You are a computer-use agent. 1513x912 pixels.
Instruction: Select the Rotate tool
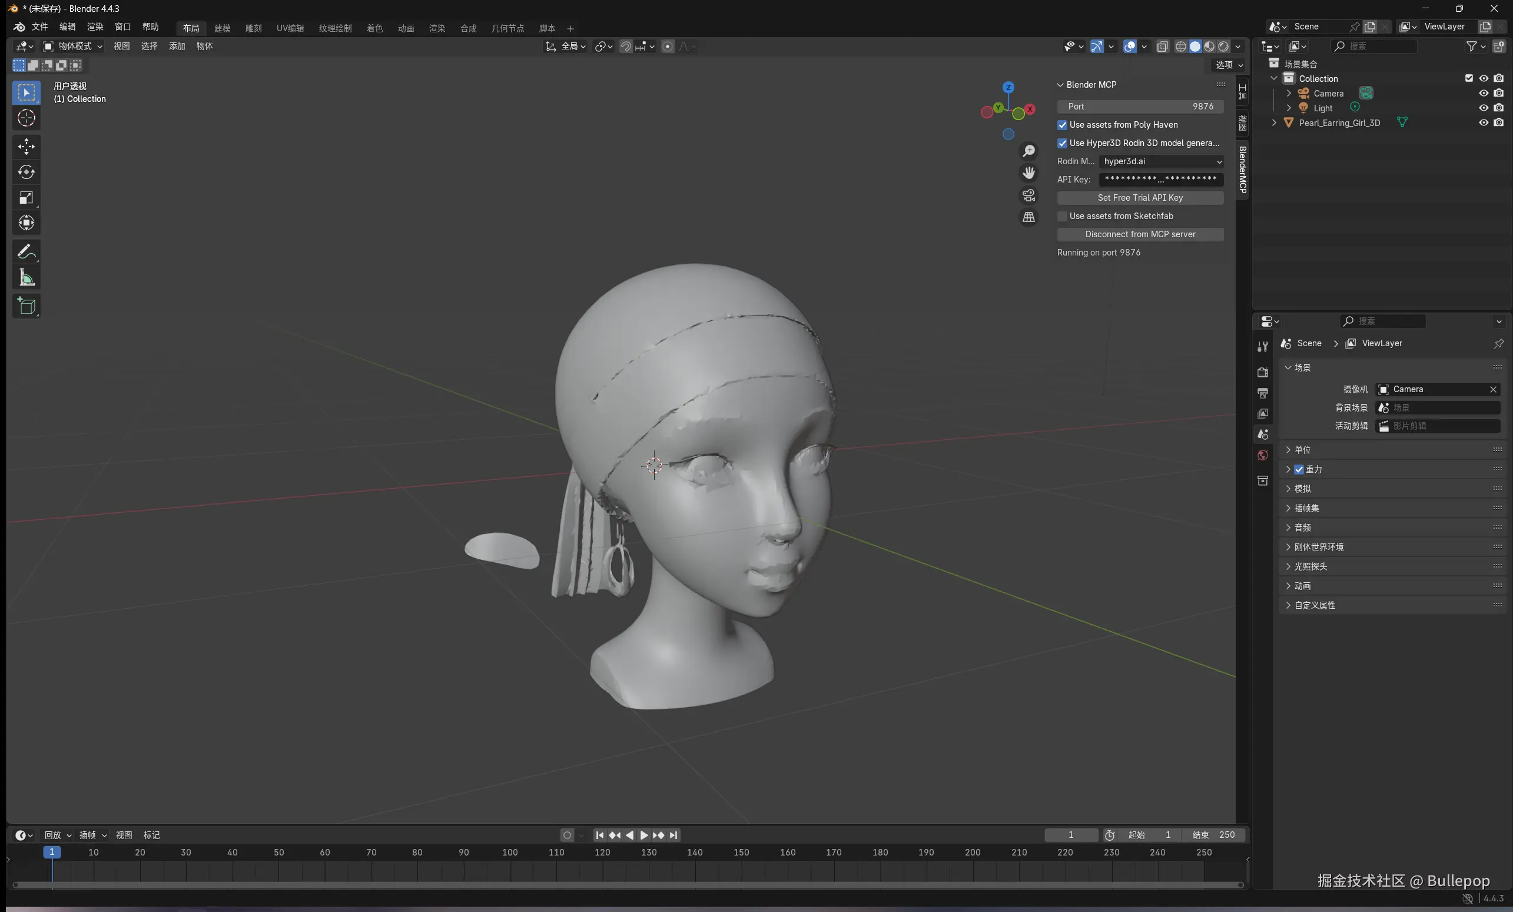tap(26, 172)
